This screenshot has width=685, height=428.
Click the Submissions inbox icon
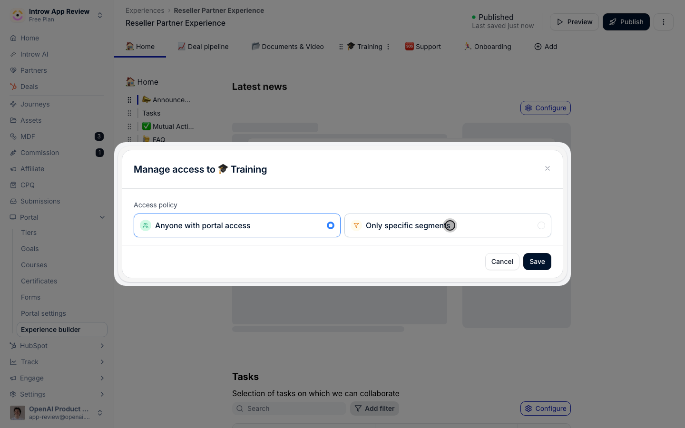click(x=13, y=201)
